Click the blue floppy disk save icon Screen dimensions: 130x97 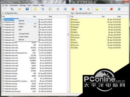tap(27, 9)
